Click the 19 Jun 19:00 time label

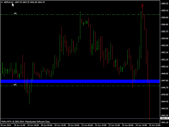click(x=33, y=125)
